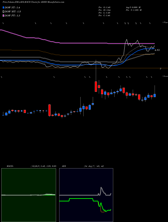Click the 'MACD:' panel heading

(10, 166)
